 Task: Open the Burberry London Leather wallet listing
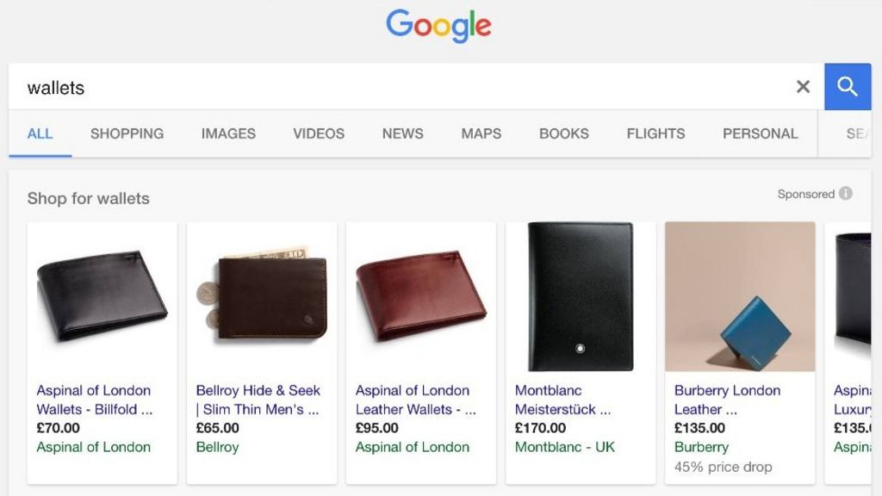[x=727, y=400]
